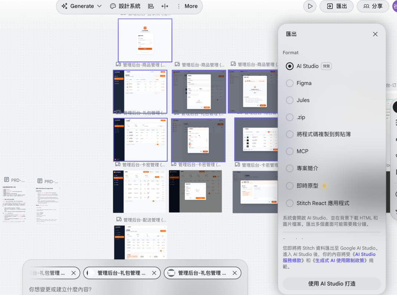Close the 匯出 export panel

(375, 34)
